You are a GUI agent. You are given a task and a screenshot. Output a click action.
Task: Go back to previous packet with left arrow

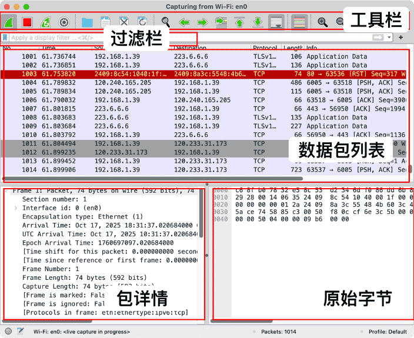click(x=184, y=22)
